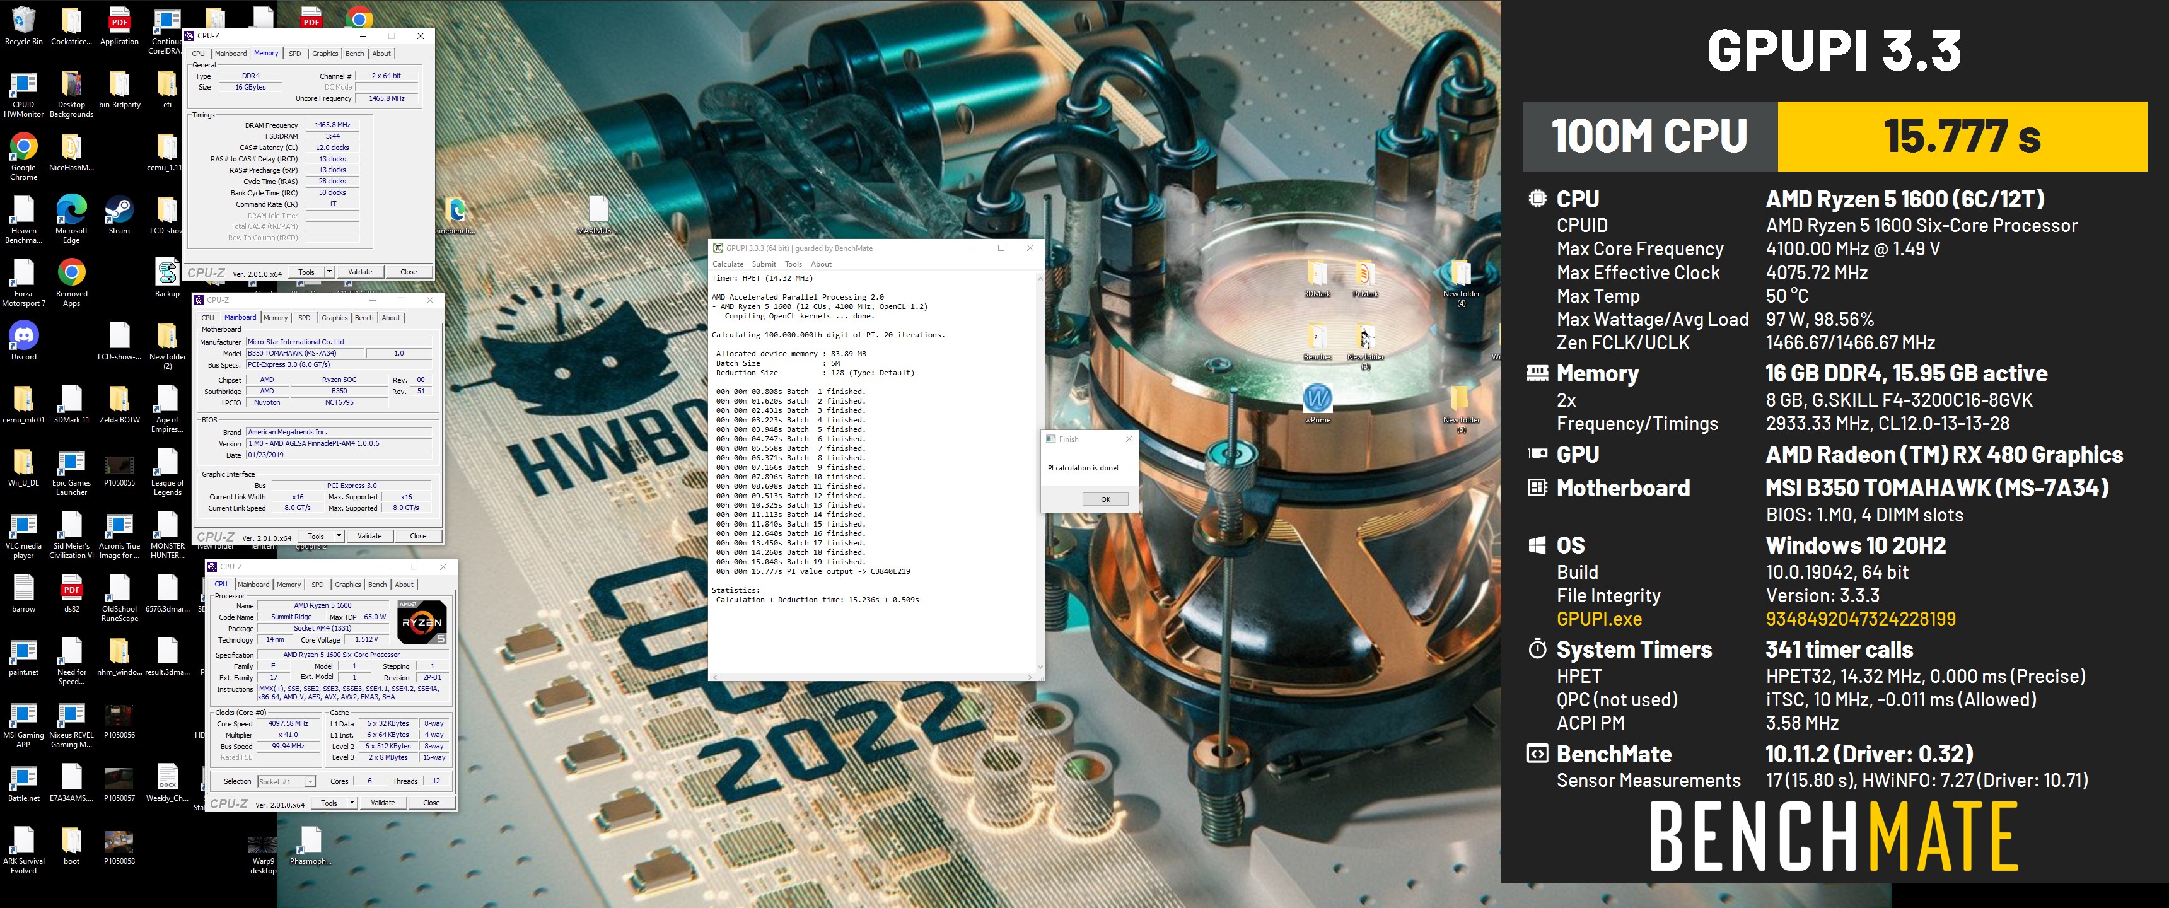Viewport: 2169px width, 908px height.
Task: Open Weekly_Ch... docx file icon
Action: [x=168, y=783]
